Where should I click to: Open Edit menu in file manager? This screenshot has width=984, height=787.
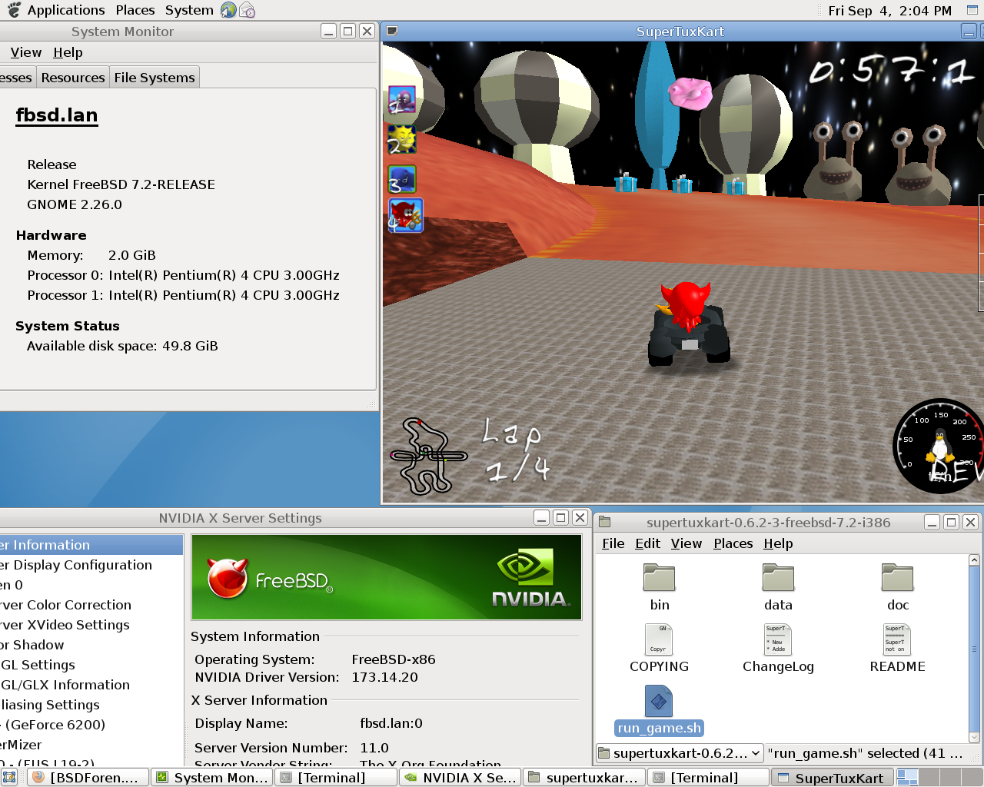[x=647, y=543]
